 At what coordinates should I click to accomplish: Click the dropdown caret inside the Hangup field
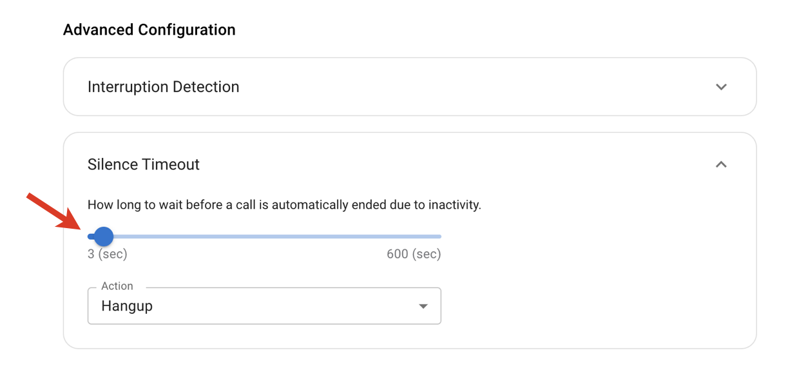pos(423,305)
